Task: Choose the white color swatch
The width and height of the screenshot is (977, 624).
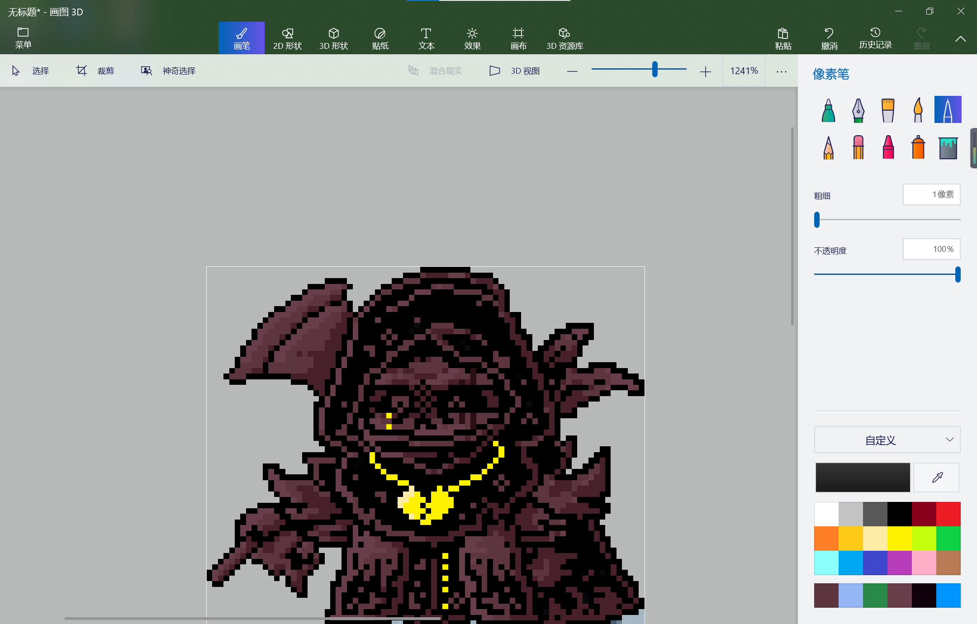Action: pos(826,514)
